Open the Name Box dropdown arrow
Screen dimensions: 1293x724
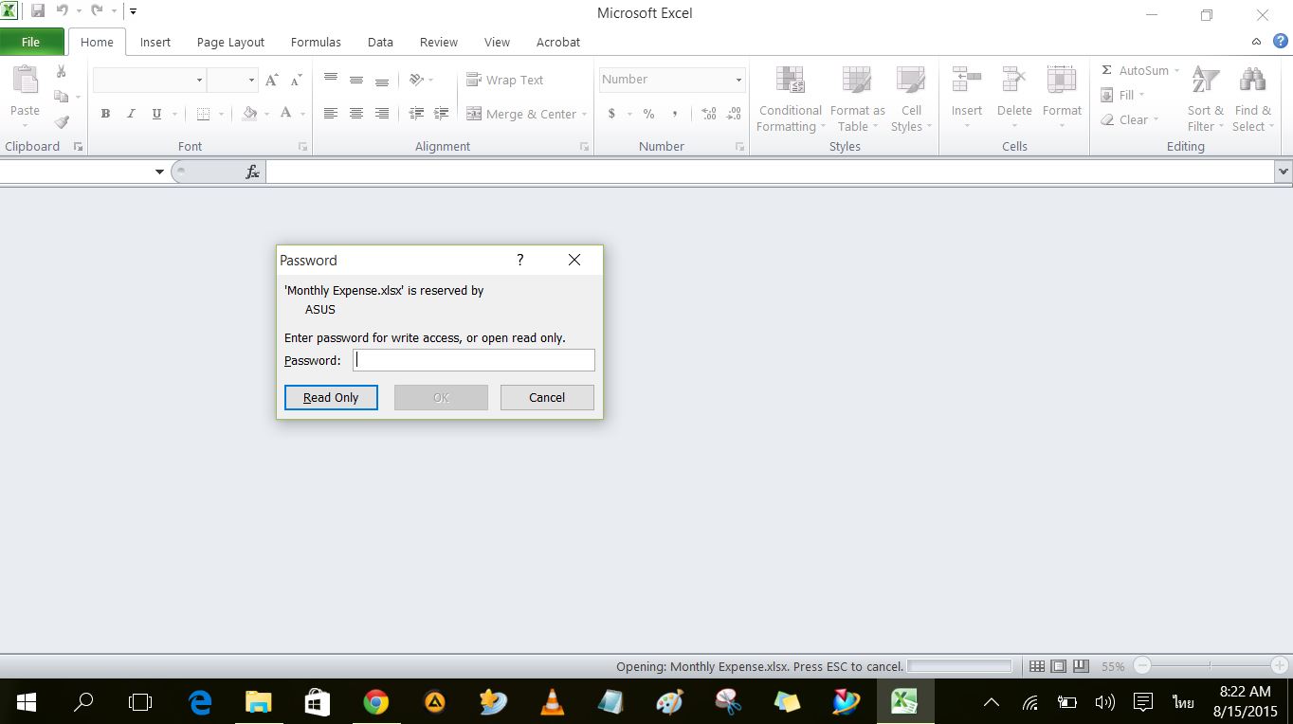click(159, 172)
